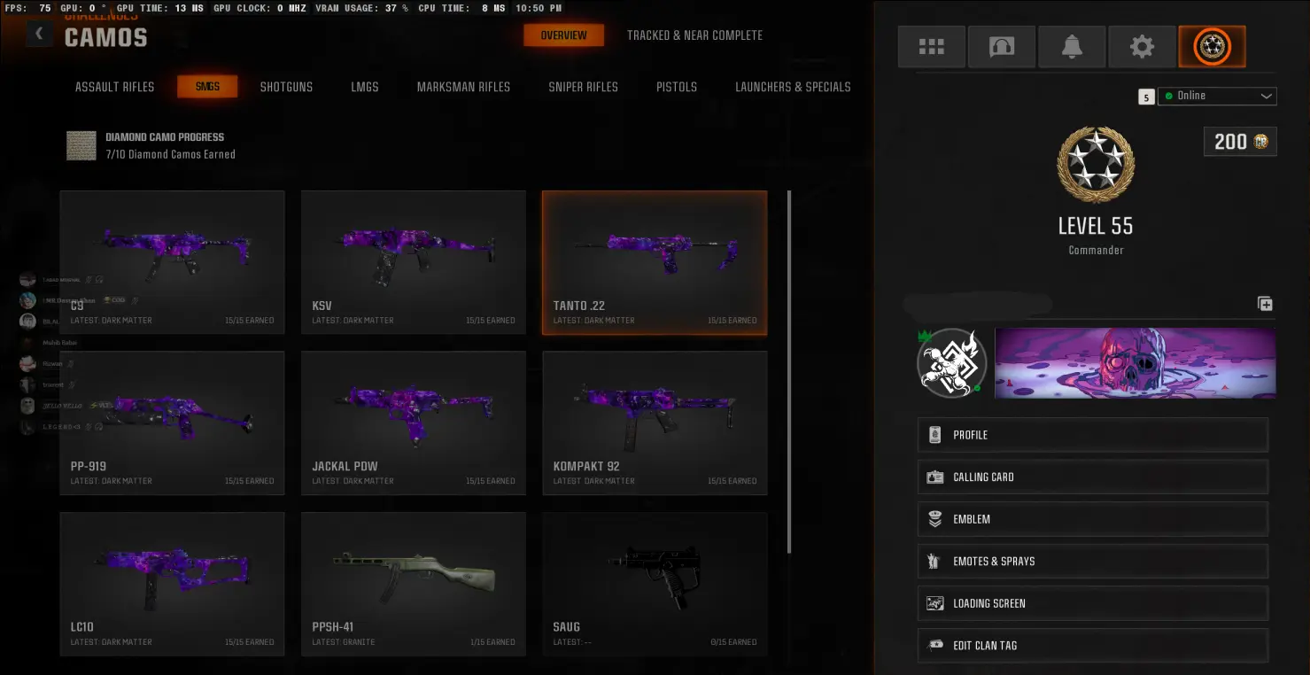This screenshot has height=675, width=1310.
Task: Click the back arrow beside Camos
Action: 39,34
